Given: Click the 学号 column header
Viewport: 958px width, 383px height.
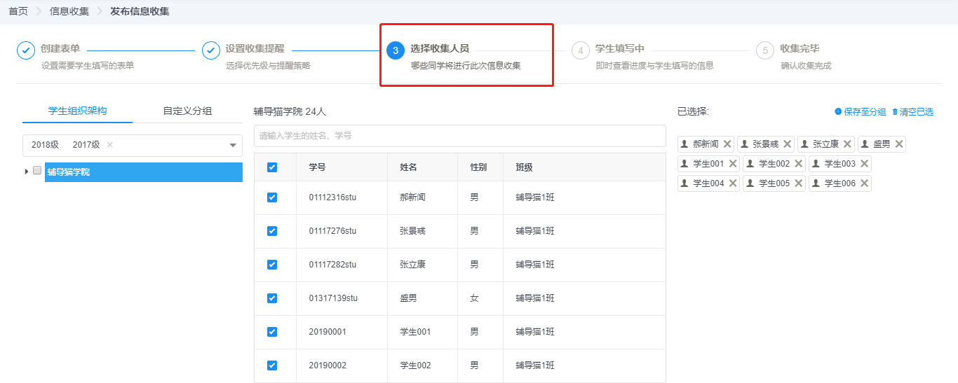Looking at the screenshot, I should 317,168.
